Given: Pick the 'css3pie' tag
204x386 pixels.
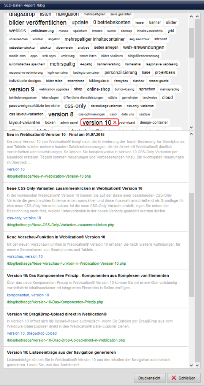Looking at the screenshot, I should [x=144, y=114].
